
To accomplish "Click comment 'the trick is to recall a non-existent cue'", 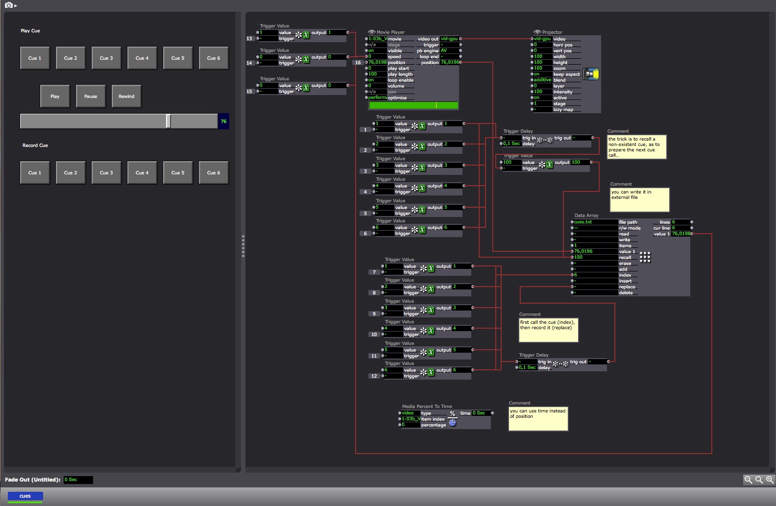I will click(637, 147).
